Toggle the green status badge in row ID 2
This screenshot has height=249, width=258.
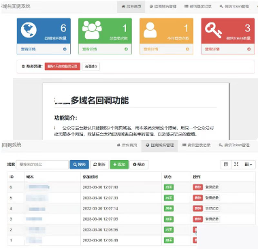[169, 230]
